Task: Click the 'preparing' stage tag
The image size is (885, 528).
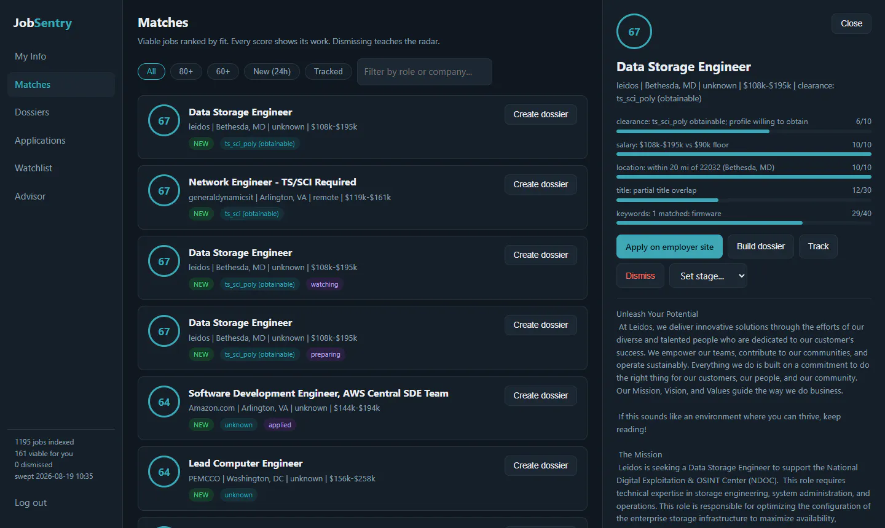Action: point(325,354)
